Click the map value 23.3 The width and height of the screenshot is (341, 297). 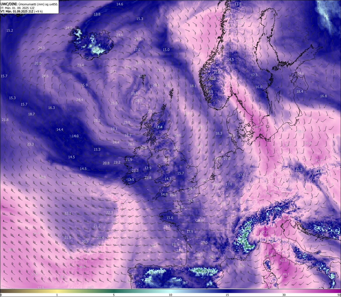(30, 144)
